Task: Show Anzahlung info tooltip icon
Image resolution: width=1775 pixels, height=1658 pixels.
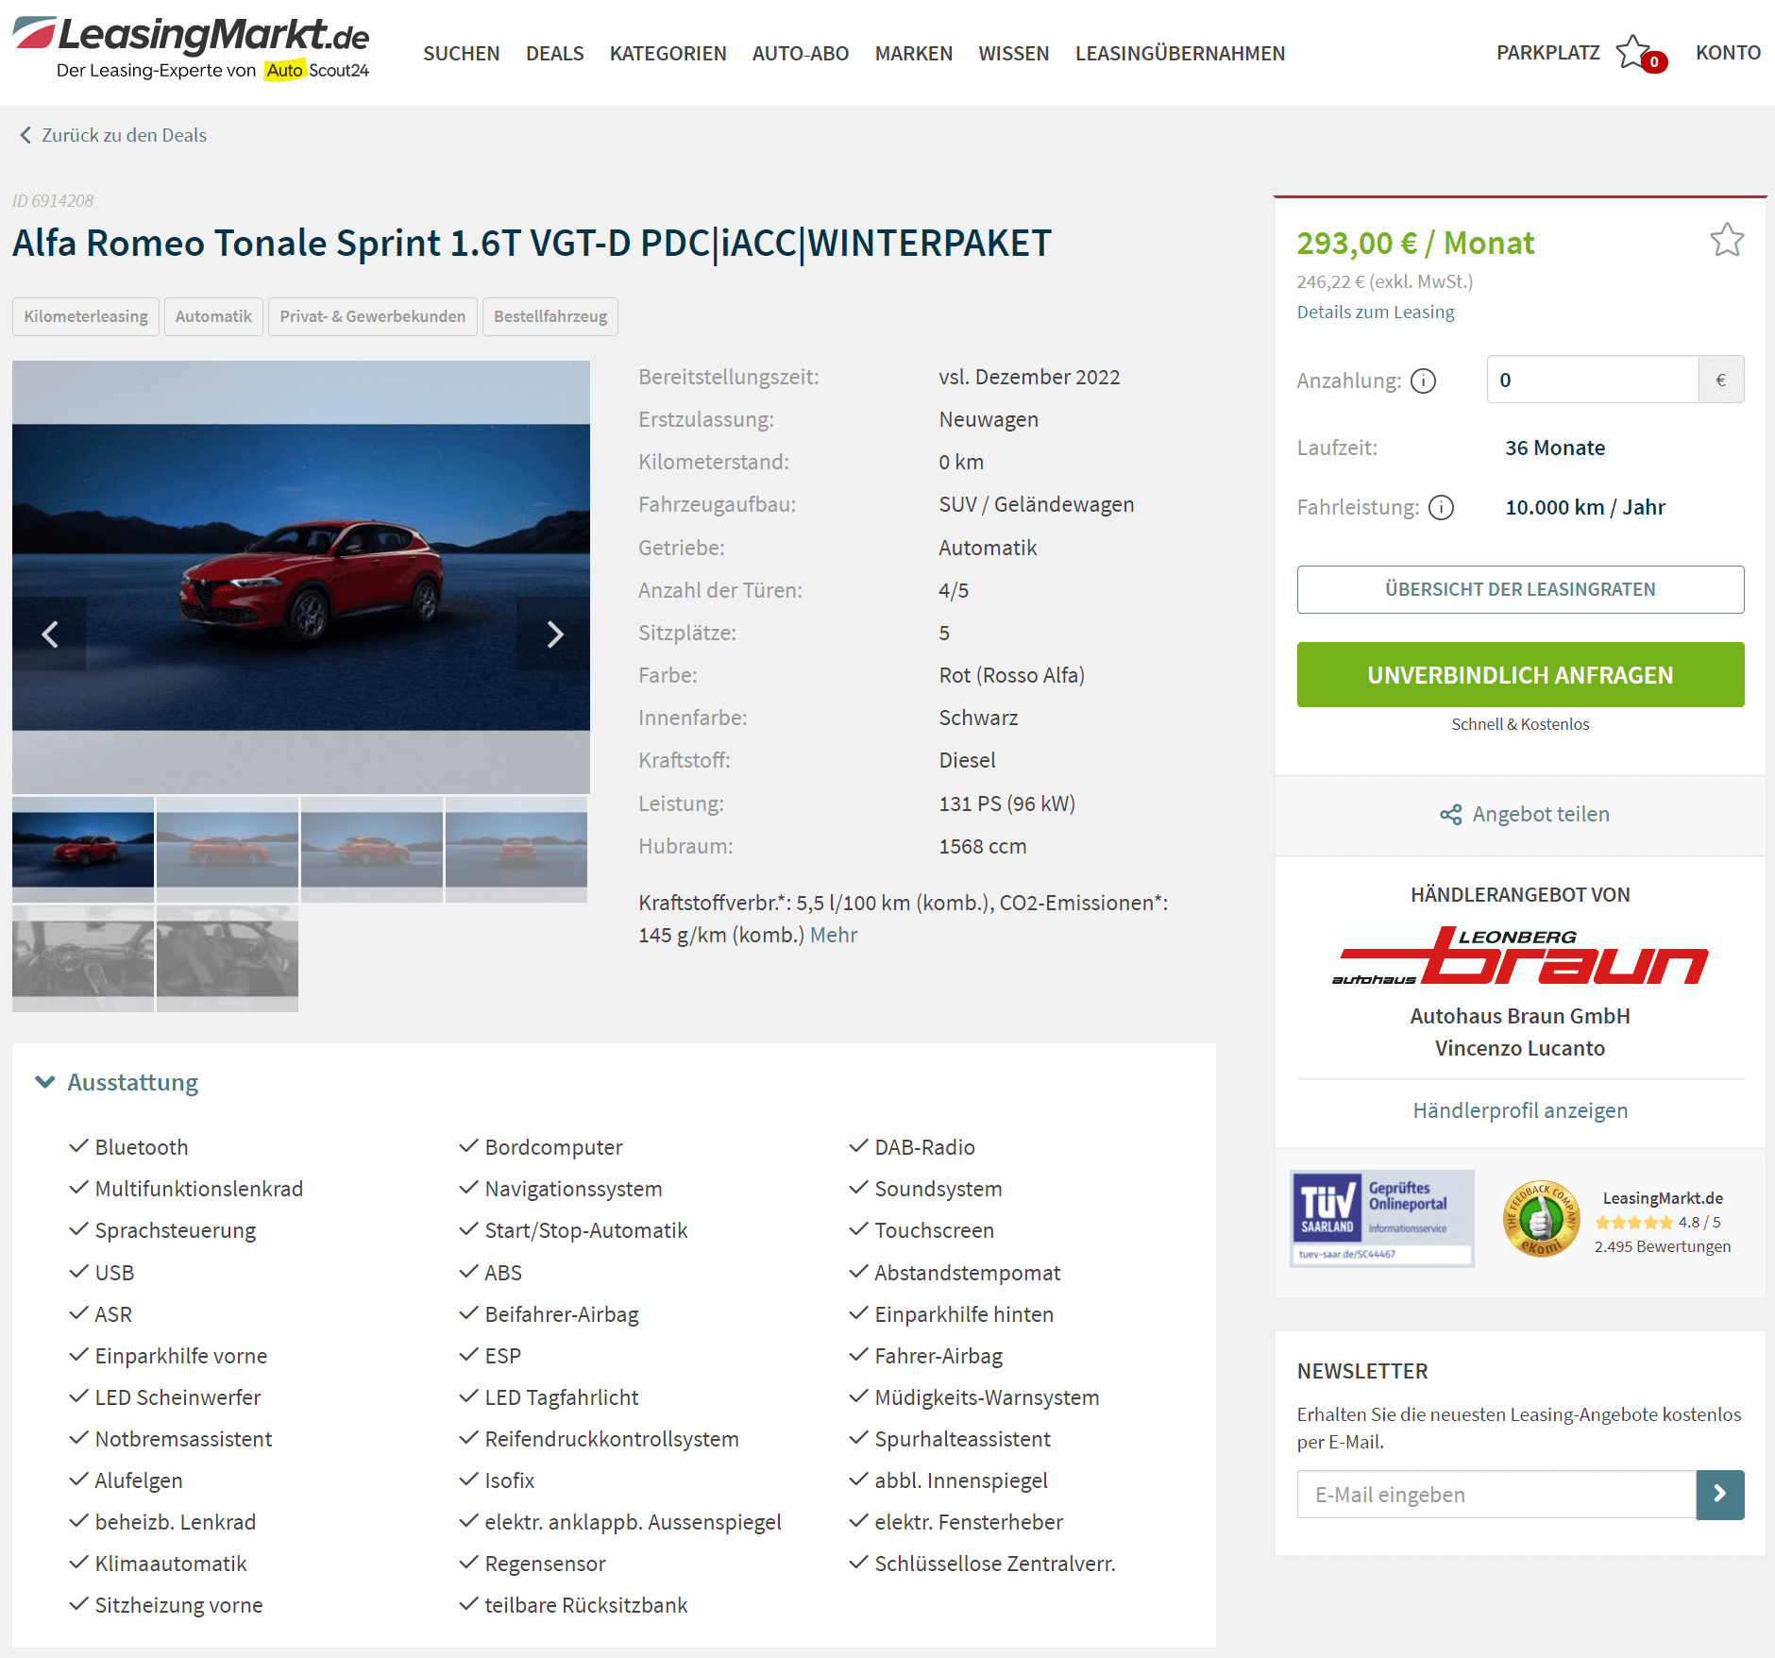Action: tap(1423, 381)
